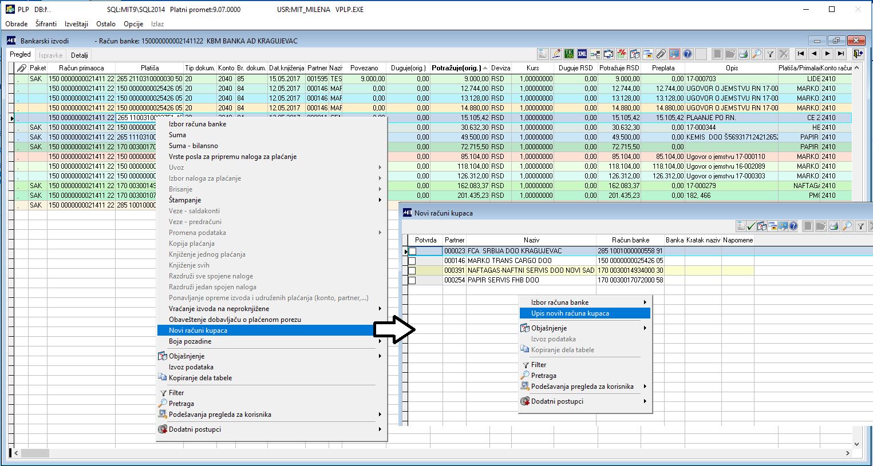Expand Podešavanja pregleda za korisnika in left menu

pyautogui.click(x=272, y=415)
